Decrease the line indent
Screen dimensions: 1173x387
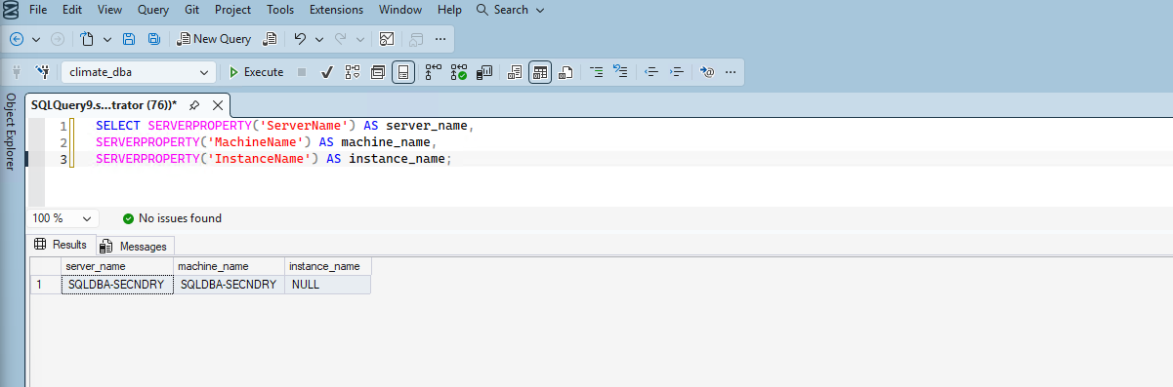pyautogui.click(x=651, y=72)
